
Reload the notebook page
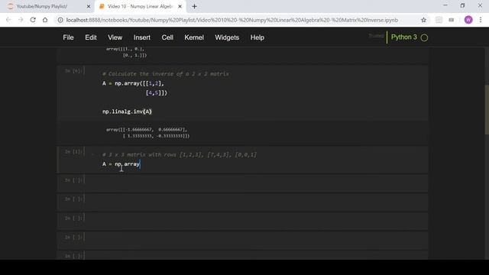click(33, 20)
